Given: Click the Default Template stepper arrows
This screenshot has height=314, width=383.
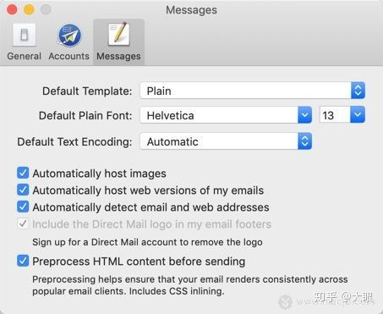Looking at the screenshot, I should coord(358,91).
